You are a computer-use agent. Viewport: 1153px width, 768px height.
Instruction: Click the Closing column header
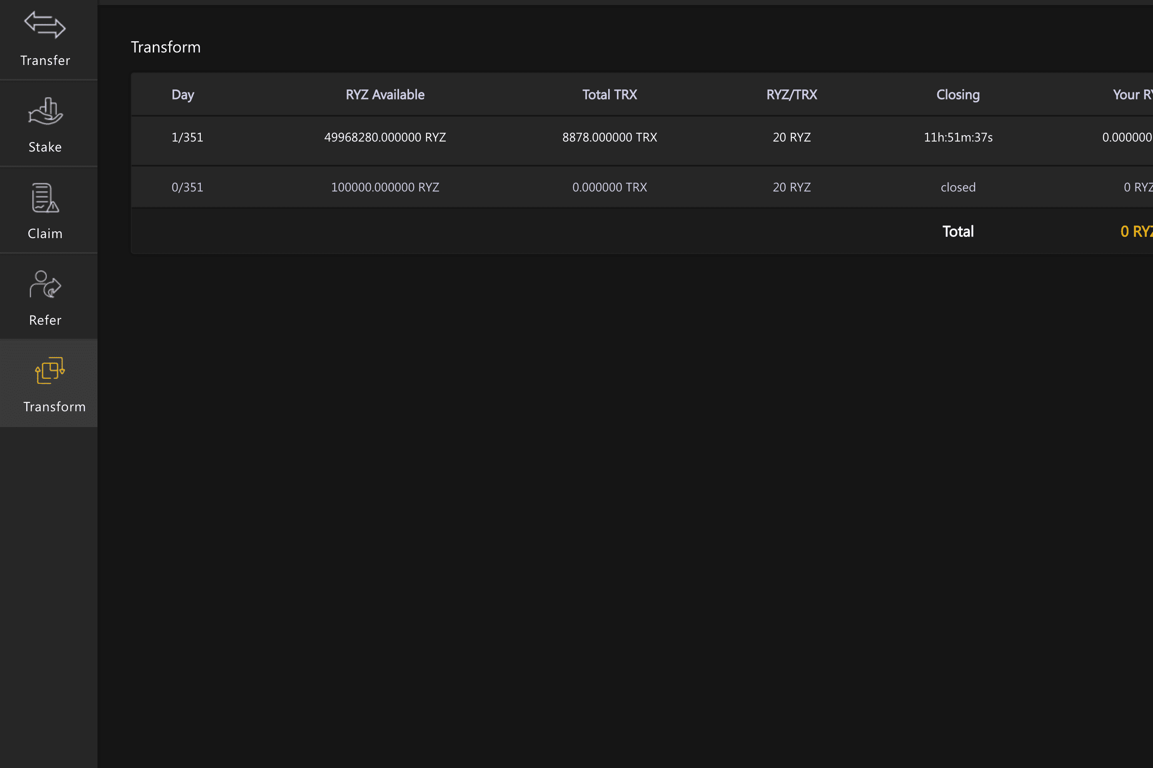[x=958, y=94]
